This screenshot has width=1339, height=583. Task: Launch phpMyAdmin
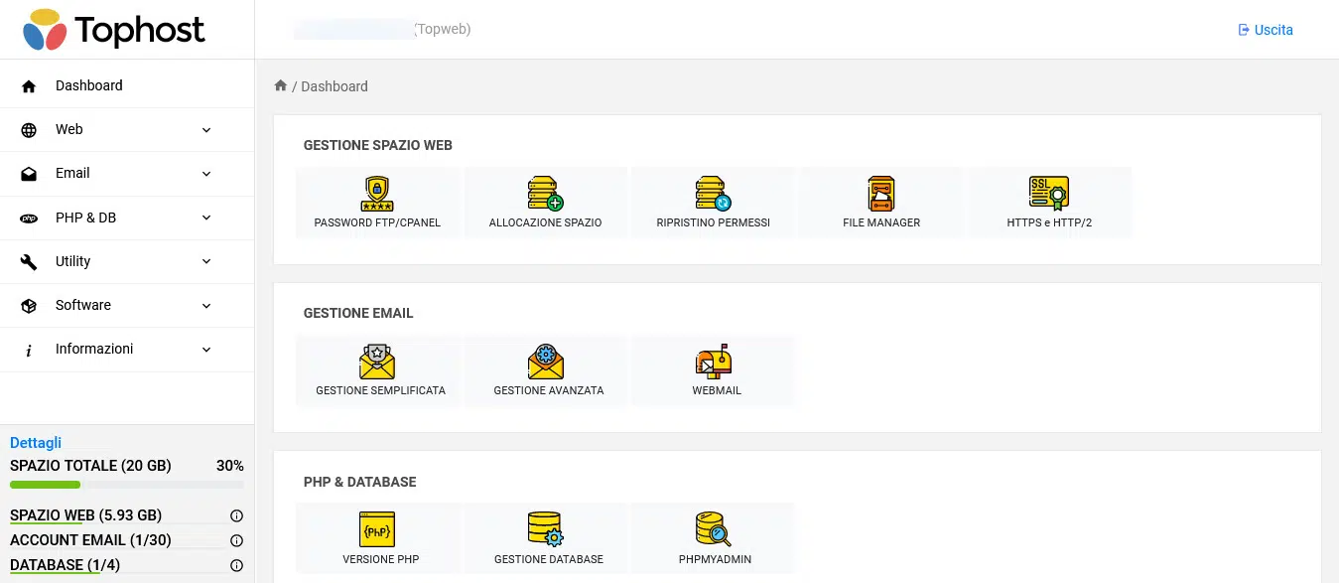715,537
